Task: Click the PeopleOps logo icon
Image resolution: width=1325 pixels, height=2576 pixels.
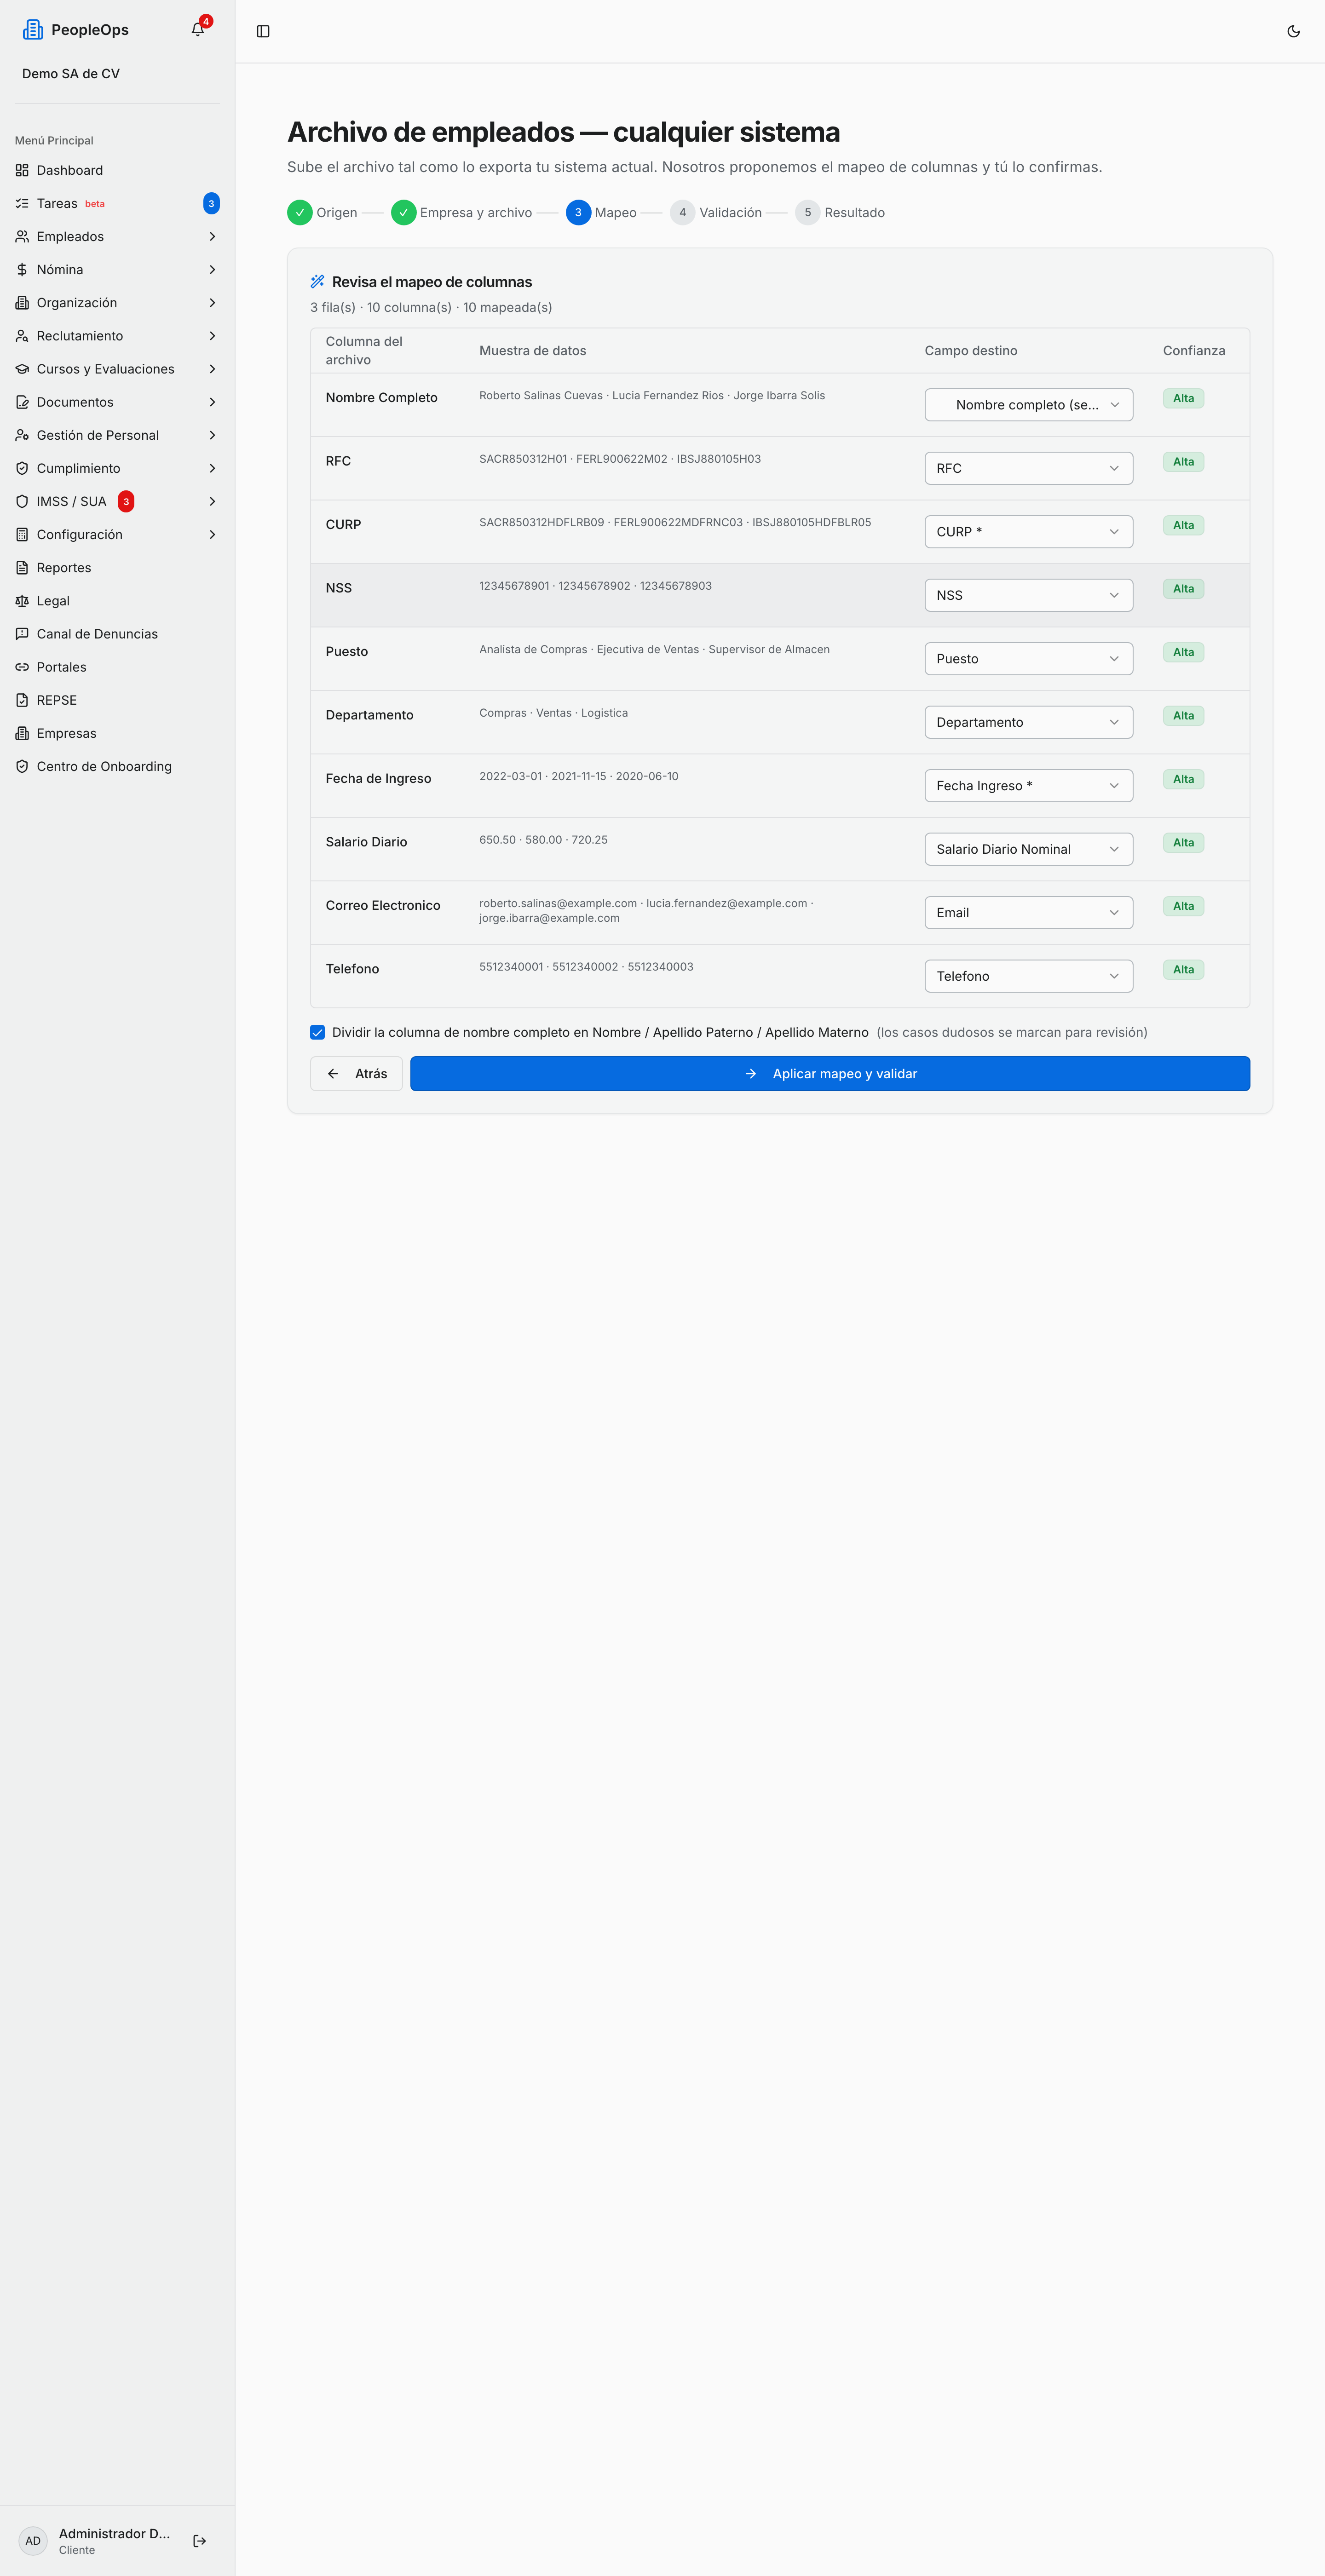Action: (x=33, y=30)
